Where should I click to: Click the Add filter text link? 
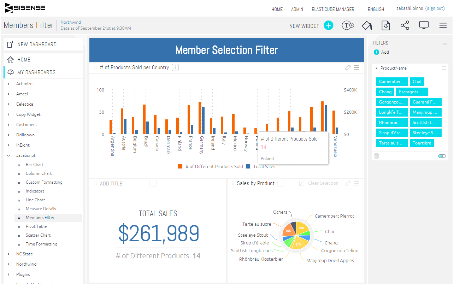point(385,52)
